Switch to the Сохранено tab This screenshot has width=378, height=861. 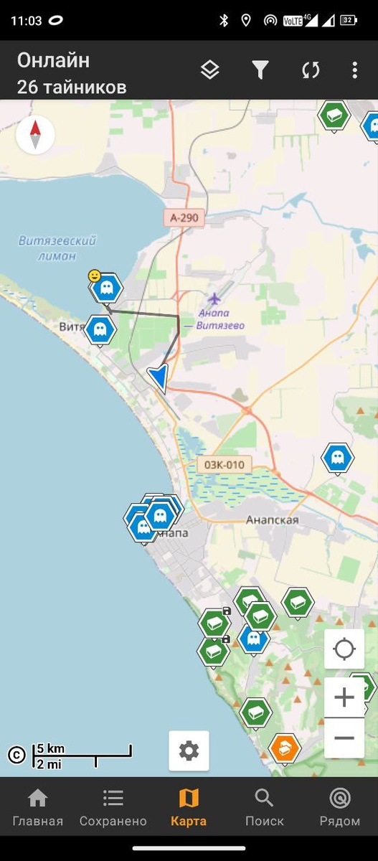click(x=113, y=808)
